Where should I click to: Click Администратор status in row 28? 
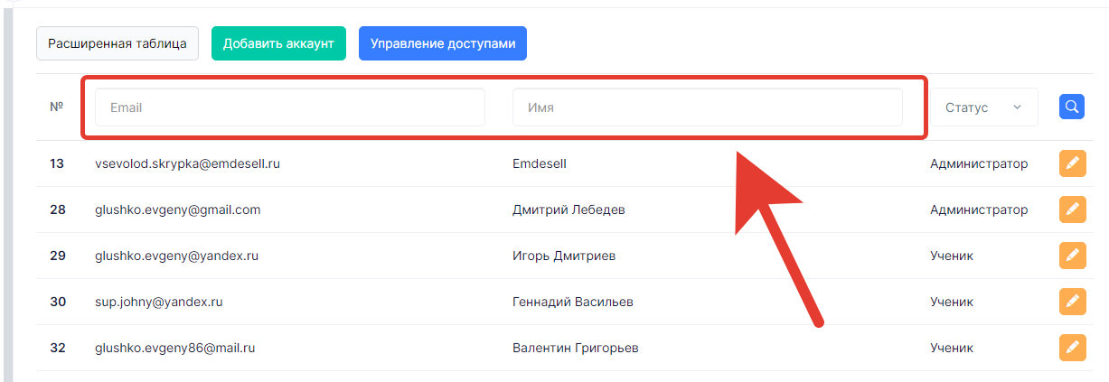pyautogui.click(x=979, y=210)
